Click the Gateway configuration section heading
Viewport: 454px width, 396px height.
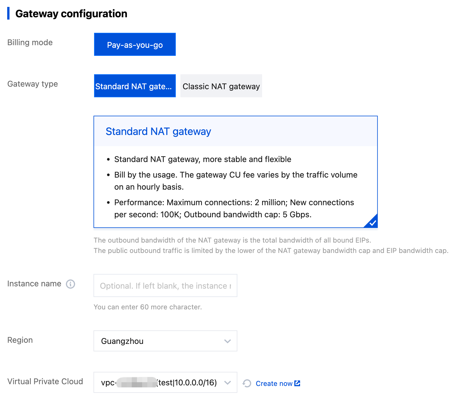(71, 14)
